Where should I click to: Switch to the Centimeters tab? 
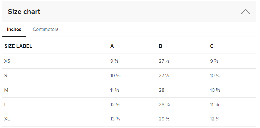click(46, 29)
